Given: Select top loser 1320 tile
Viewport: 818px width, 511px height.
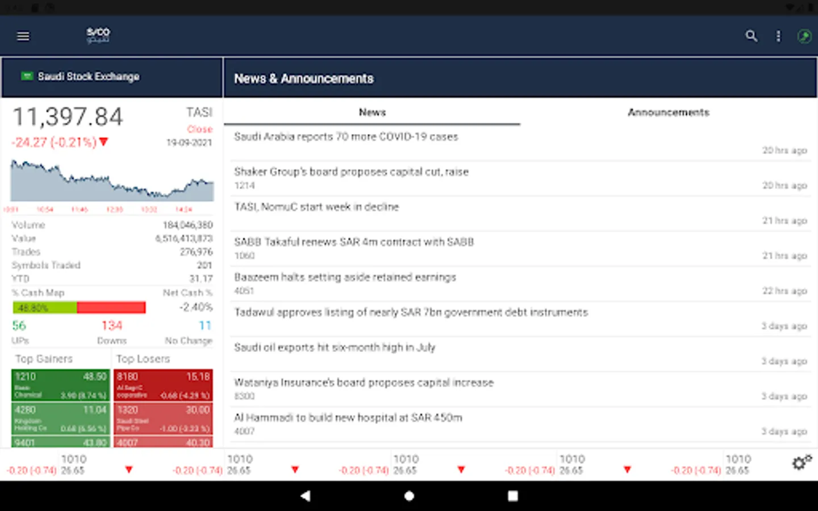Looking at the screenshot, I should (x=163, y=418).
